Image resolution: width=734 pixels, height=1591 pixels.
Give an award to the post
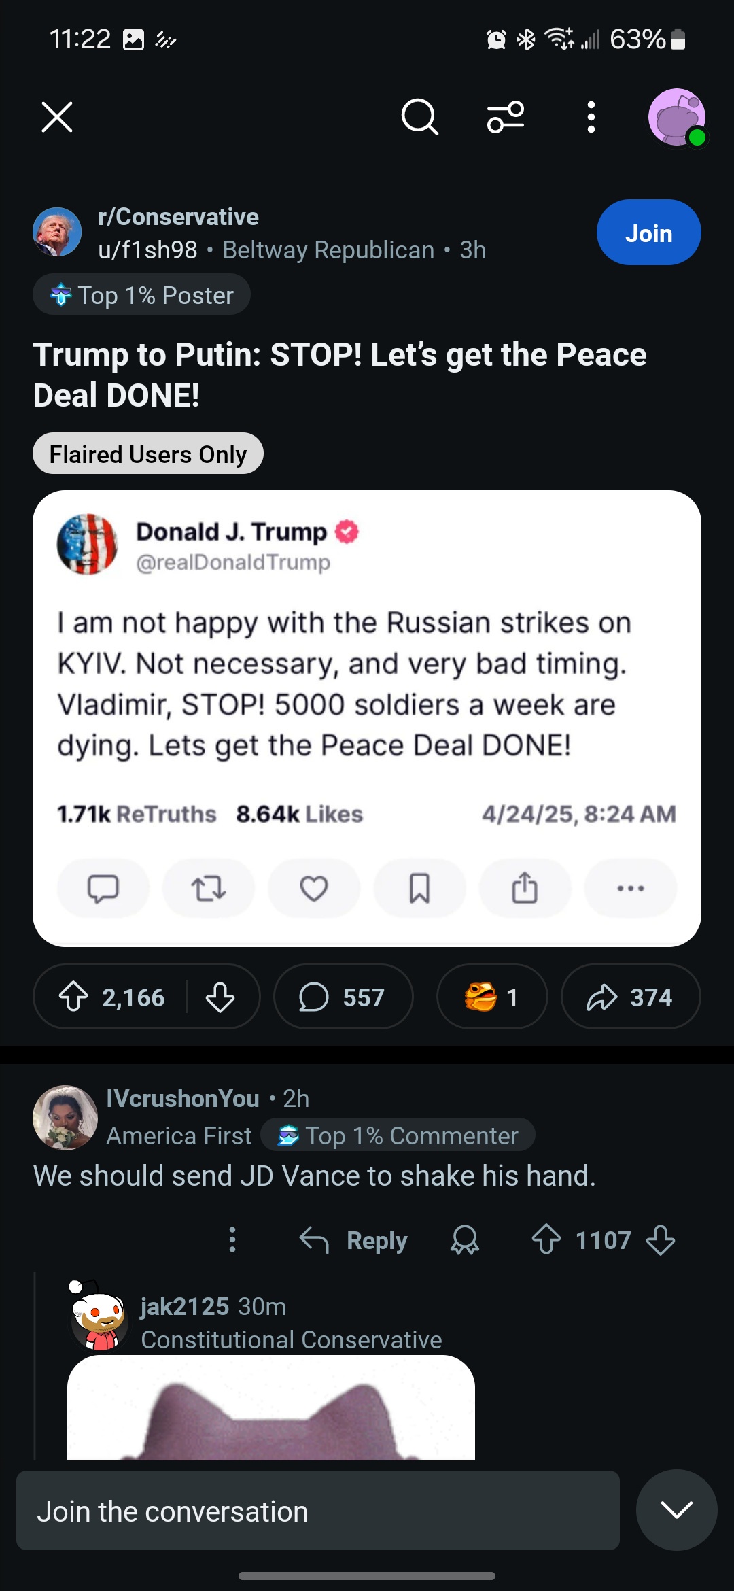tap(491, 997)
